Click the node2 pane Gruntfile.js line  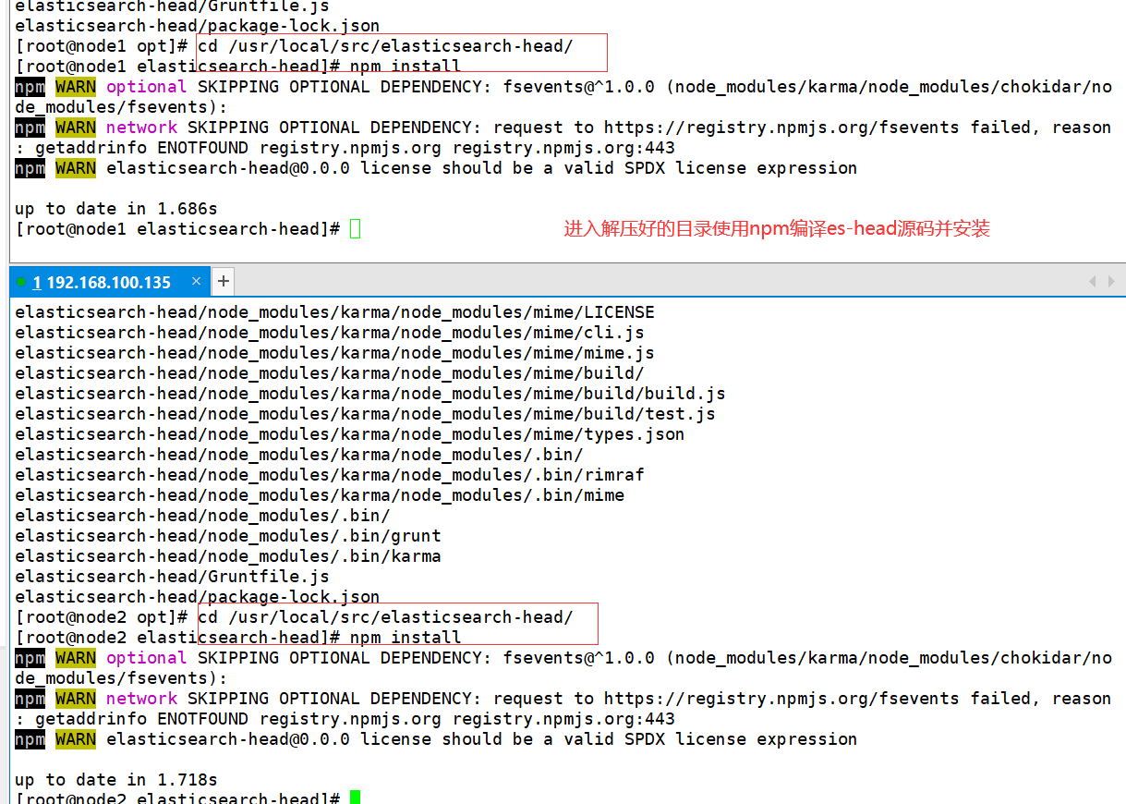click(172, 577)
